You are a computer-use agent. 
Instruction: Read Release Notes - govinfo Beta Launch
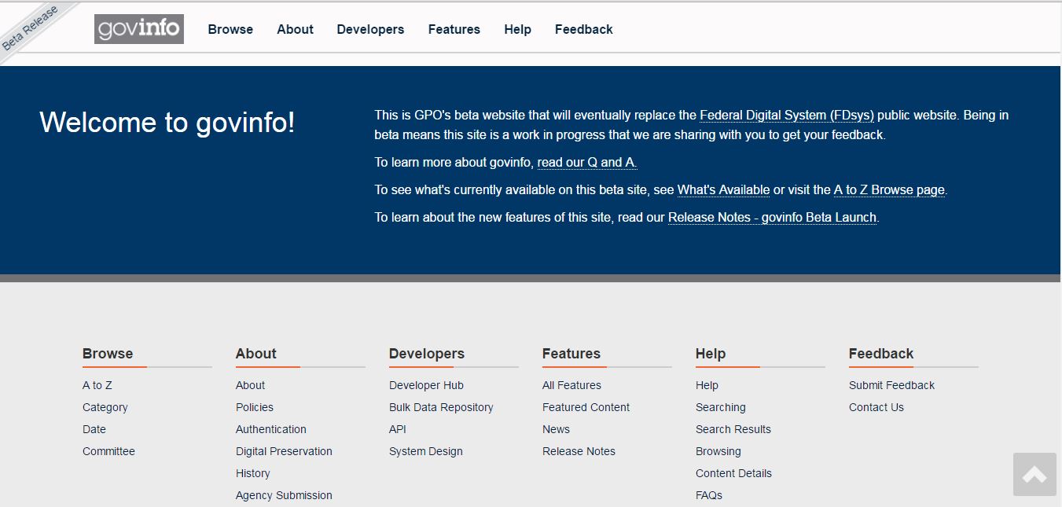tap(772, 217)
